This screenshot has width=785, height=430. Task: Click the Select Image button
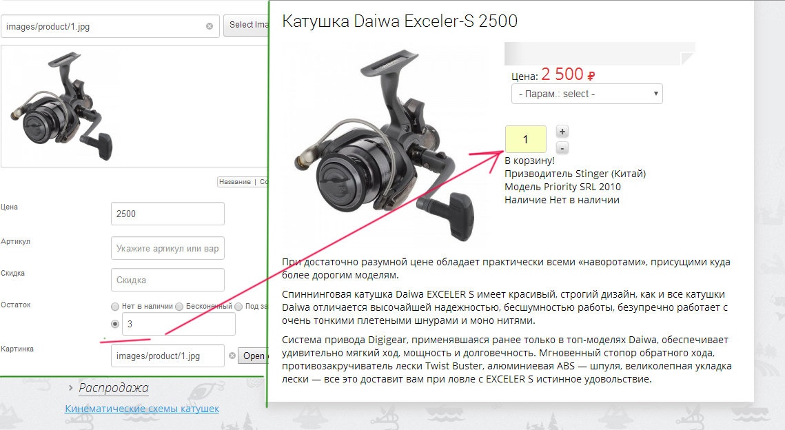click(x=245, y=25)
